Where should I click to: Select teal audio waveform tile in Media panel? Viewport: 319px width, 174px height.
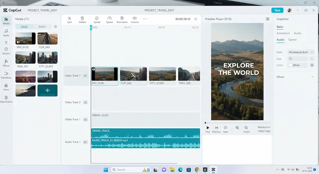pos(47,90)
